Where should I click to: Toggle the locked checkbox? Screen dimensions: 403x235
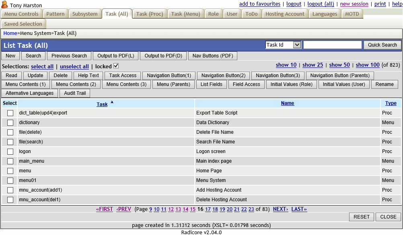pos(116,66)
